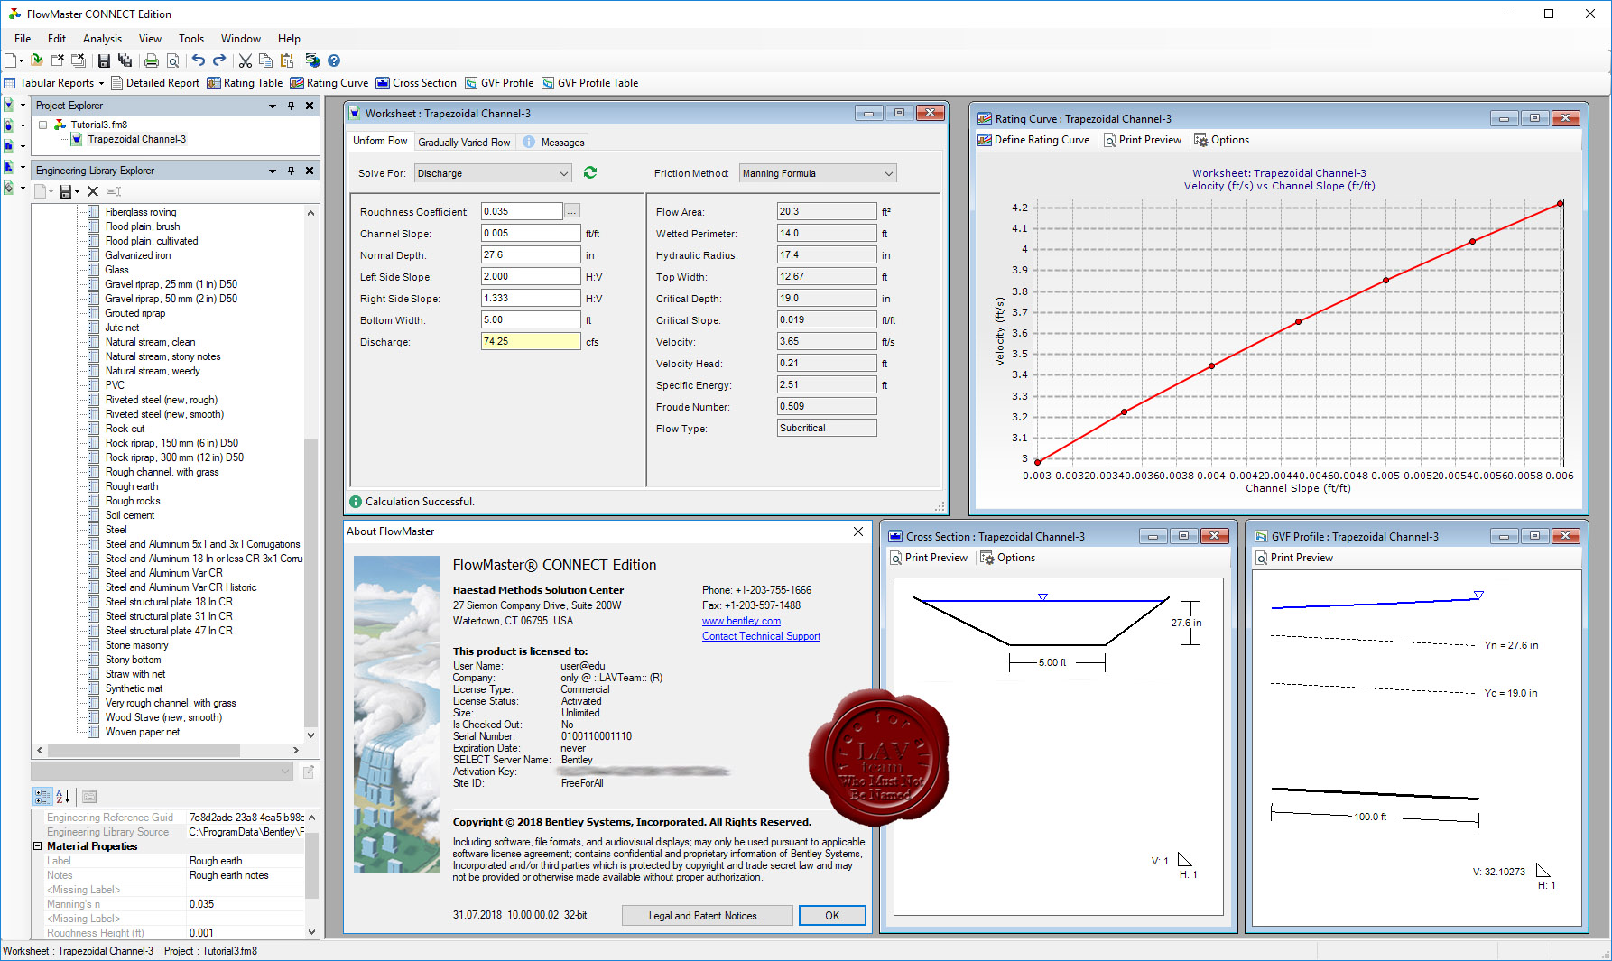Viewport: 1612px width, 961px height.
Task: Open www.bentley.com link
Action: tap(741, 621)
